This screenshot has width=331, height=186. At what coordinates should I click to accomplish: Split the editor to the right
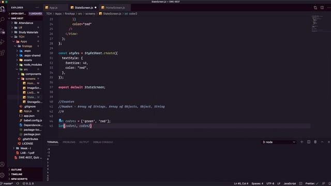pyautogui.click(x=322, y=8)
